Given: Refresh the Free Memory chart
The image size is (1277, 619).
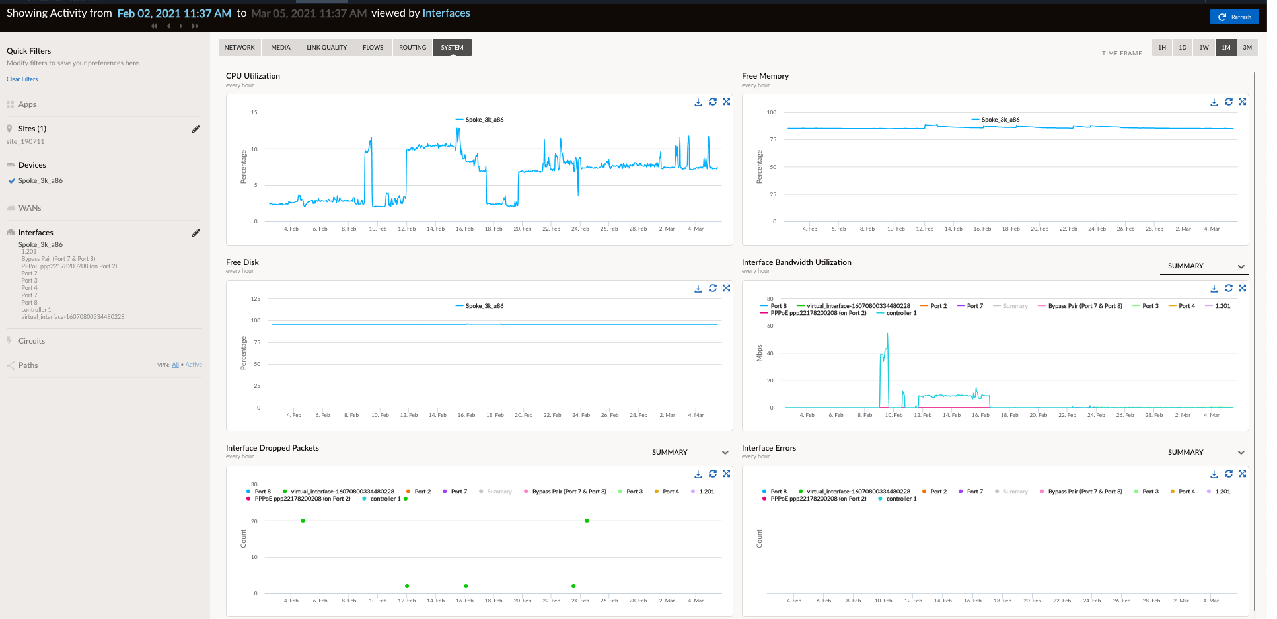Looking at the screenshot, I should pos(1228,102).
